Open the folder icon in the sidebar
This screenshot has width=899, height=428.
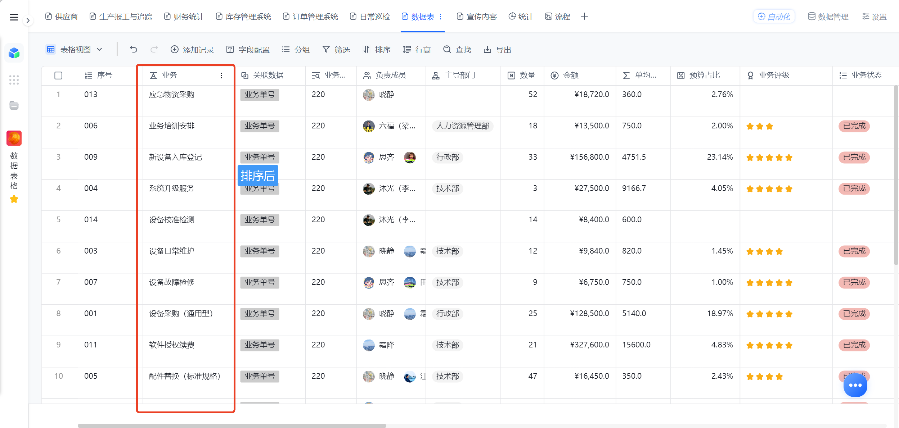(14, 106)
